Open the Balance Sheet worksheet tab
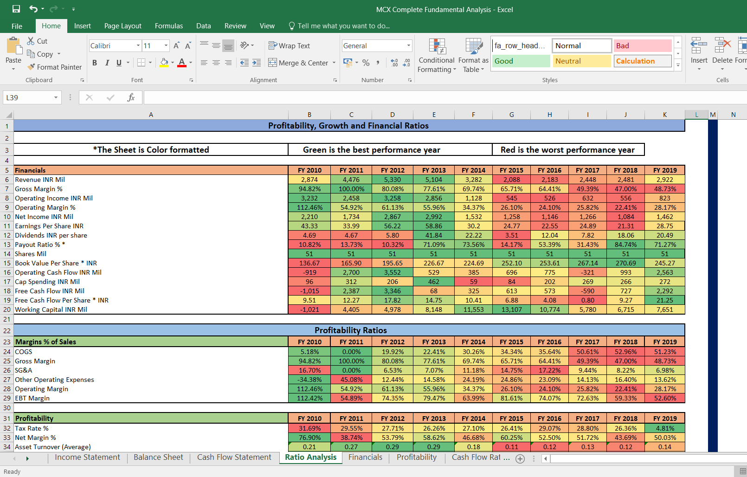Viewport: 747px width, 477px height. [x=158, y=458]
